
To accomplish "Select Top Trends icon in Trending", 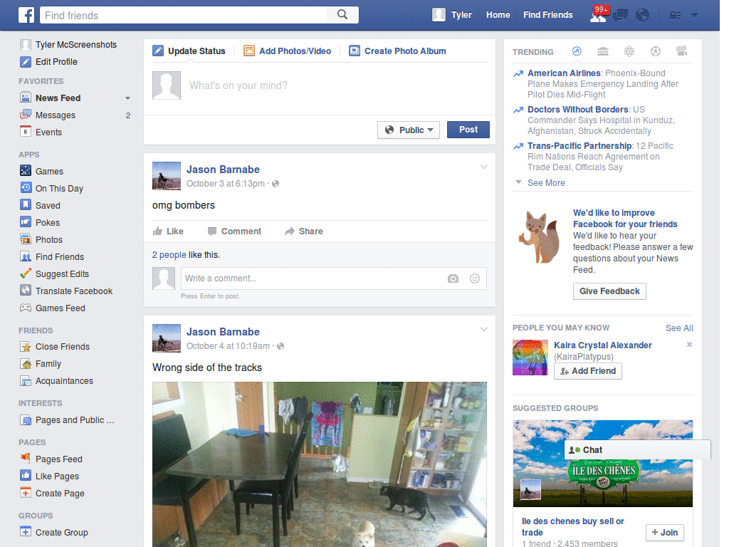I will point(577,51).
